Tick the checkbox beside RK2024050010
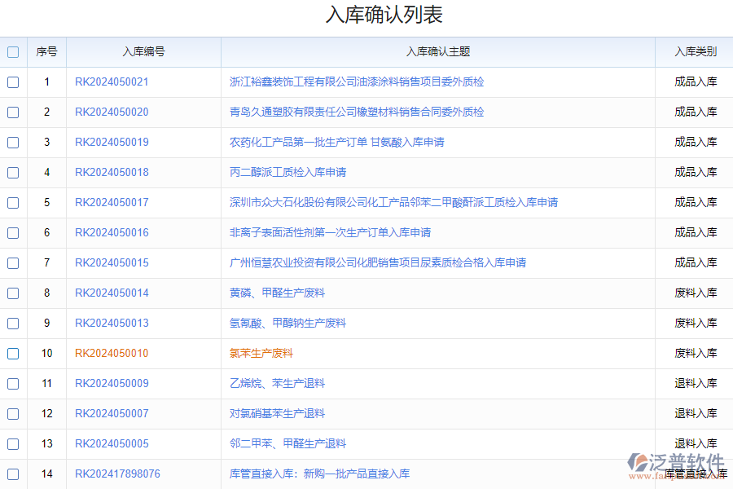 (13, 354)
